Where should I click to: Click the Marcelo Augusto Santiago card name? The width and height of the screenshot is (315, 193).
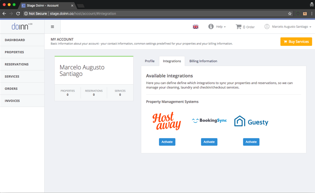click(x=82, y=70)
